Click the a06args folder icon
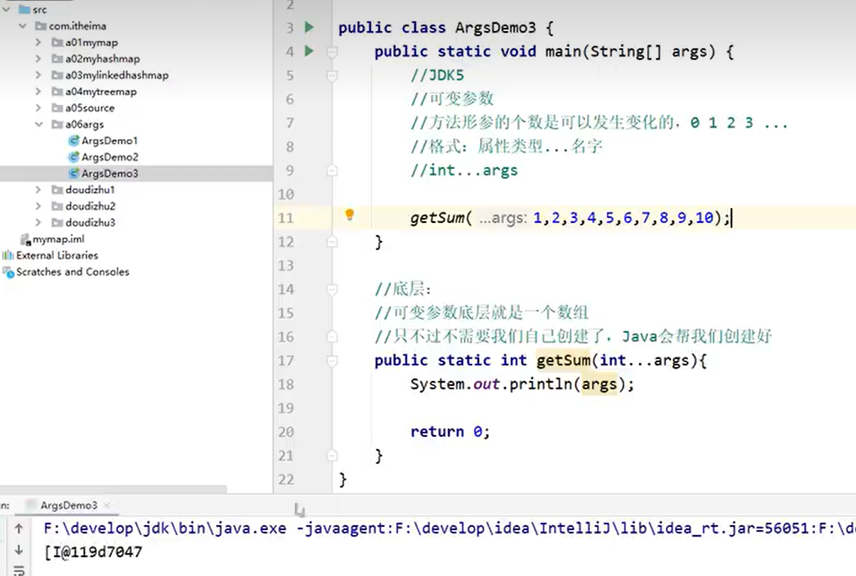 click(x=57, y=124)
